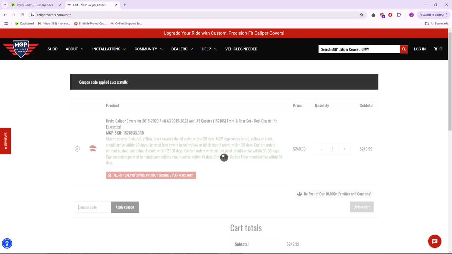Click the top promo banner text
Image resolution: width=452 pixels, height=254 pixels.
tap(224, 33)
